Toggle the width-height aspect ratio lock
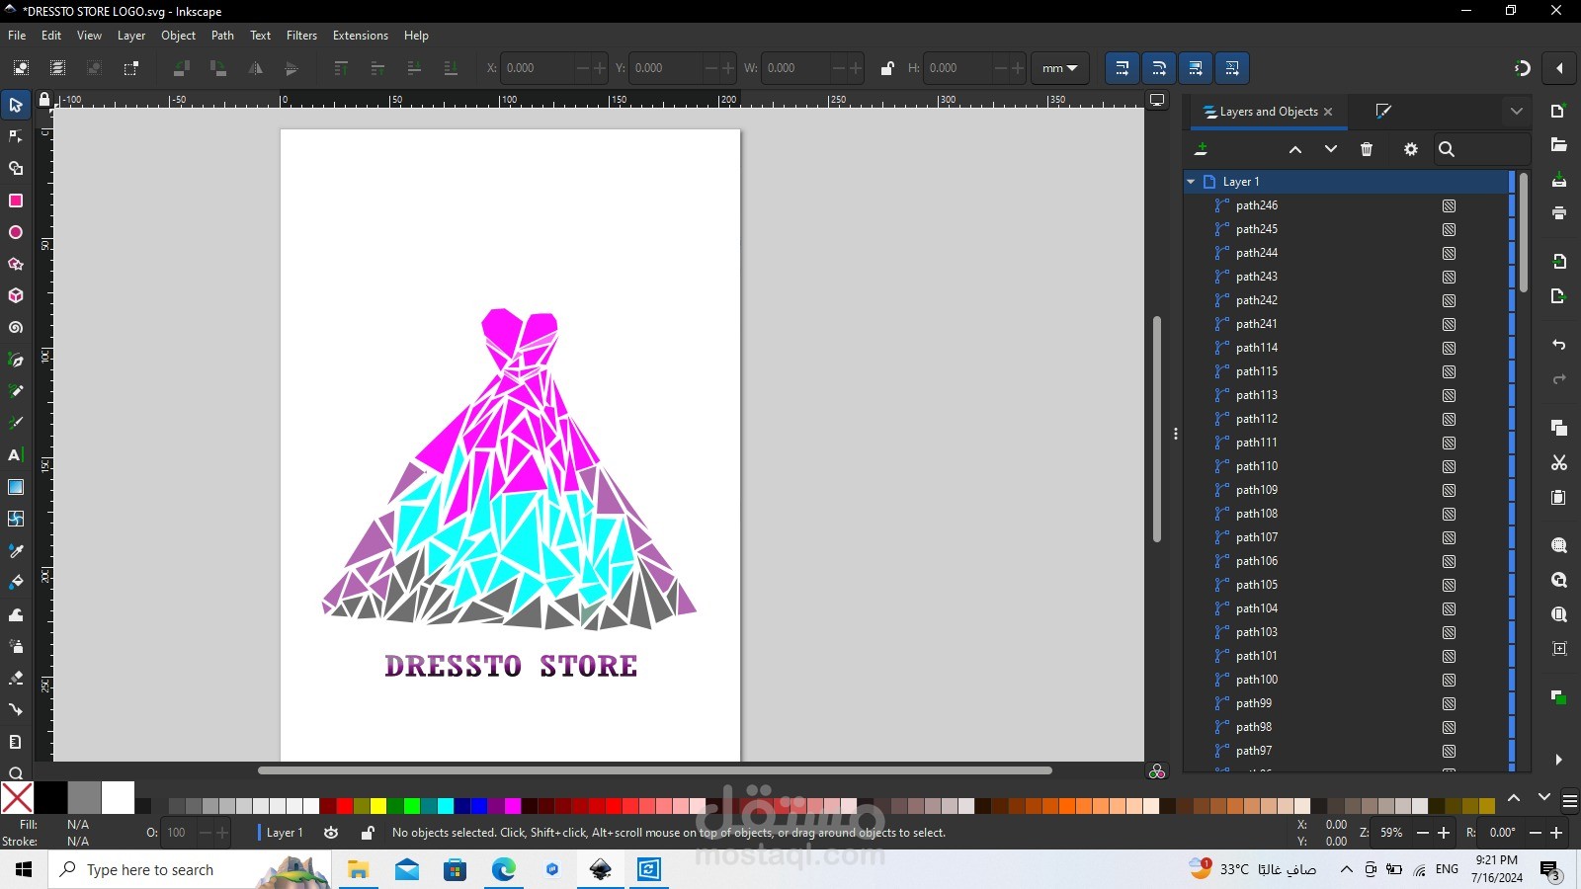Screen dimensions: 1581x889 [886, 68]
